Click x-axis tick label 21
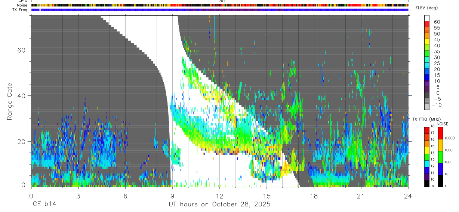The width and height of the screenshot is (459, 212). [361, 196]
